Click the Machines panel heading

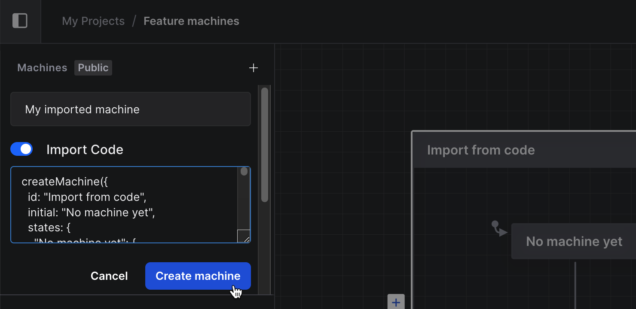[42, 67]
